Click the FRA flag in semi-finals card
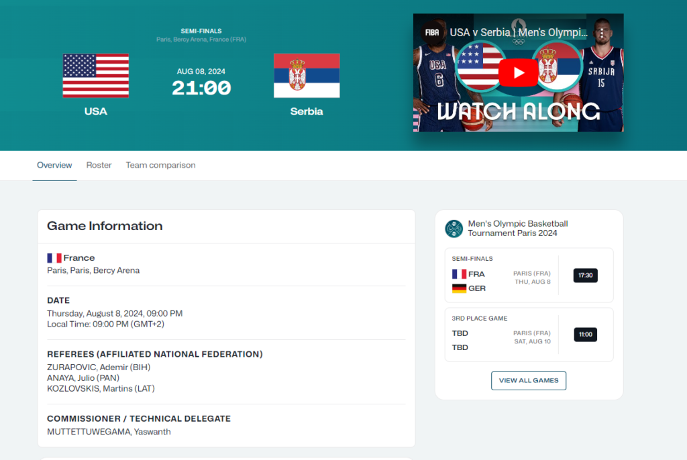Viewport: 687px width, 460px height. (460, 274)
